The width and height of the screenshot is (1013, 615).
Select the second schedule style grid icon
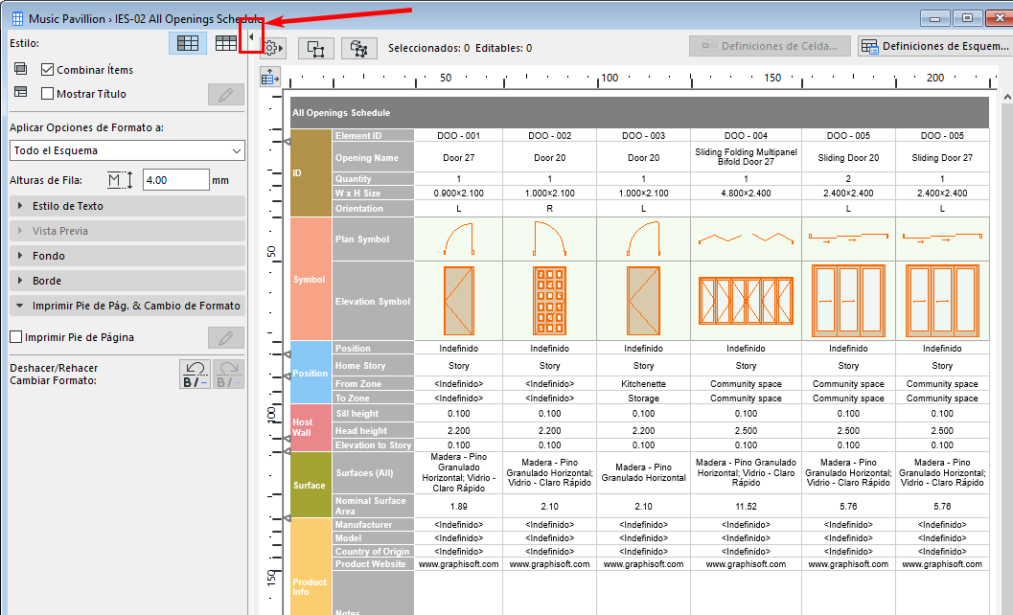coord(225,43)
